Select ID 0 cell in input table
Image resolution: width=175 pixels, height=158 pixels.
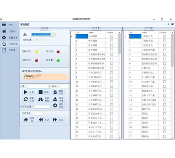[x=82, y=36]
